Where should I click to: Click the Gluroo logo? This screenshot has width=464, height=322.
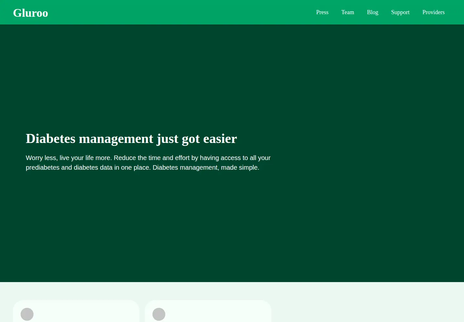click(x=31, y=13)
